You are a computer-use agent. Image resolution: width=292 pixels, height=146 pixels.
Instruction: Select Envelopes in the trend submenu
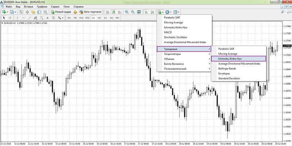[x=224, y=74]
